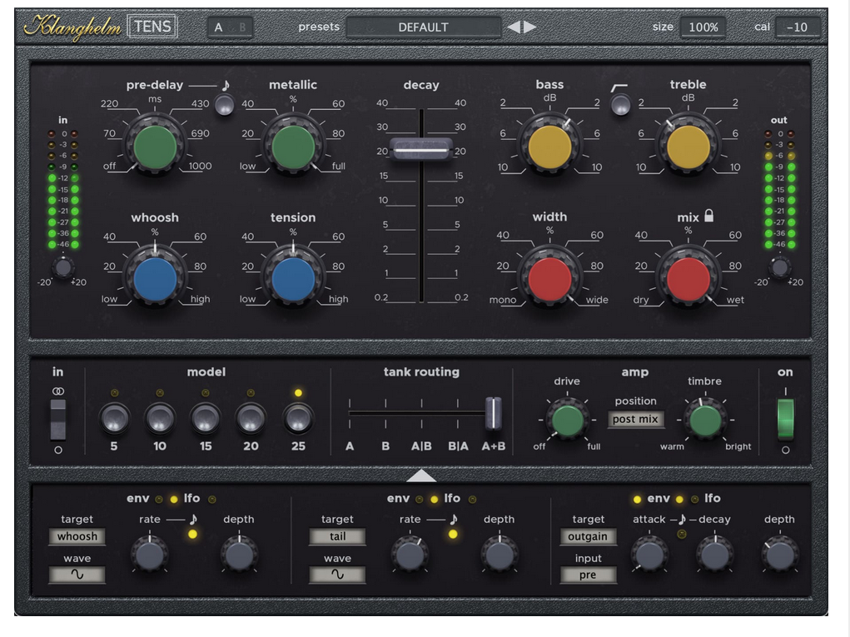Click the green metallic knob
This screenshot has height=637, width=850.
[x=293, y=147]
